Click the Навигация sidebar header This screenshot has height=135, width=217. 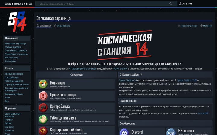tap(17, 38)
